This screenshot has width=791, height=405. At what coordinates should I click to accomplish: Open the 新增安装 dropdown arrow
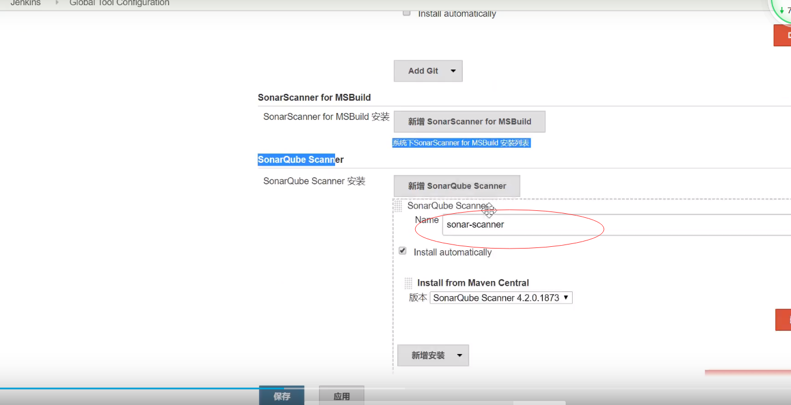(459, 355)
